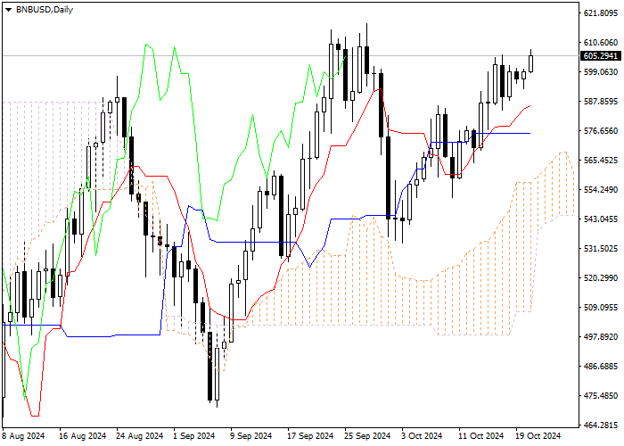
Task: Click the 9 Sep 2024 date label
Action: (252, 436)
